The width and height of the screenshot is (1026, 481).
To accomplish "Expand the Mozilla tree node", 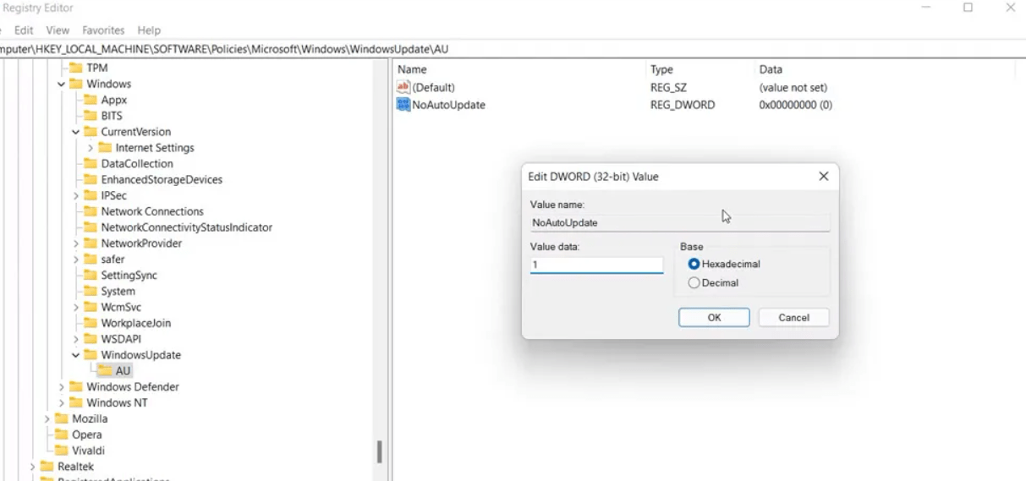I will [47, 418].
